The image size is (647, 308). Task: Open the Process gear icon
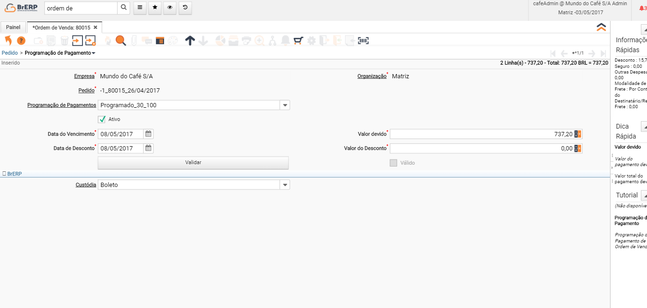(311, 41)
